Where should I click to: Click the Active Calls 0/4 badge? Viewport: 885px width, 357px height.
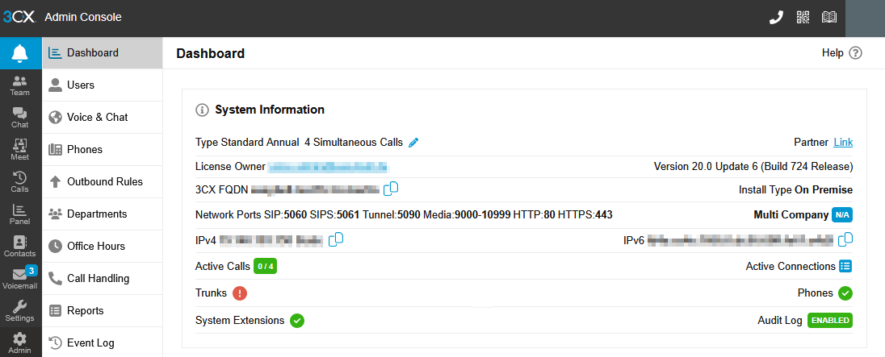(266, 266)
